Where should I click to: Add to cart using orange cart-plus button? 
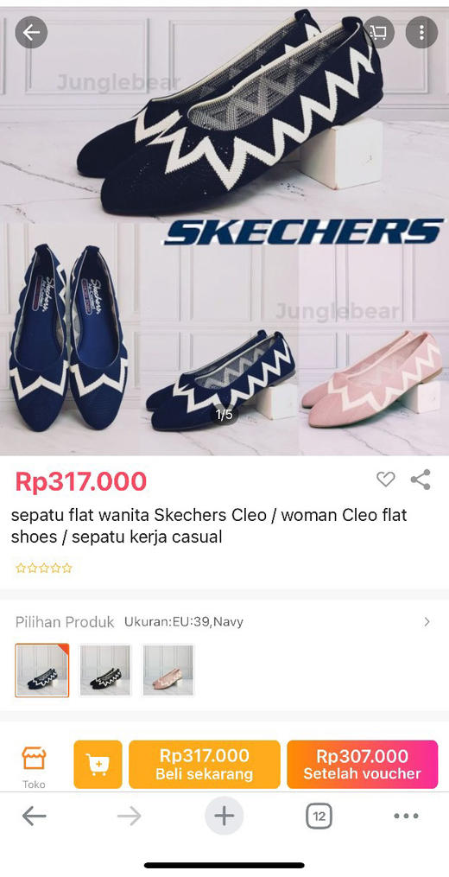(x=98, y=764)
